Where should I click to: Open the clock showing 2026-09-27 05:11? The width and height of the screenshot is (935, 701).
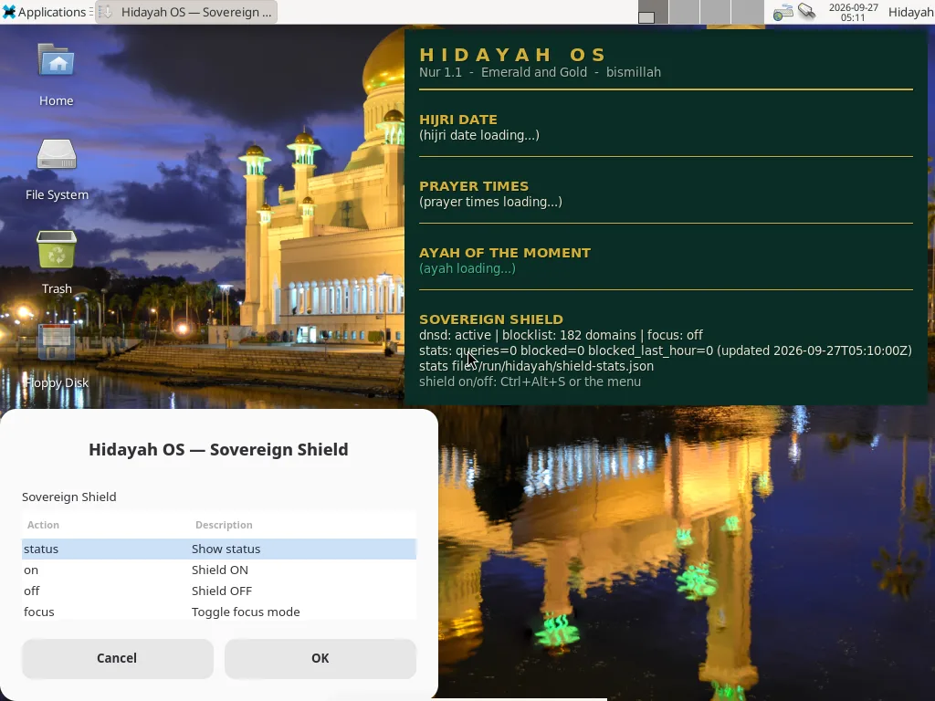click(x=854, y=12)
